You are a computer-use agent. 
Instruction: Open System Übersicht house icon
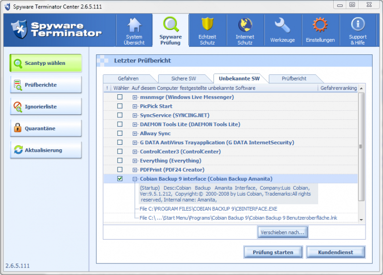(x=134, y=25)
